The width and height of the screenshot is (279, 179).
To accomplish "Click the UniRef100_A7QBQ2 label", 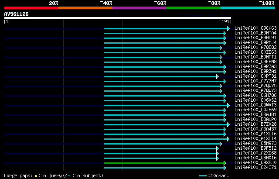I will (x=255, y=48).
